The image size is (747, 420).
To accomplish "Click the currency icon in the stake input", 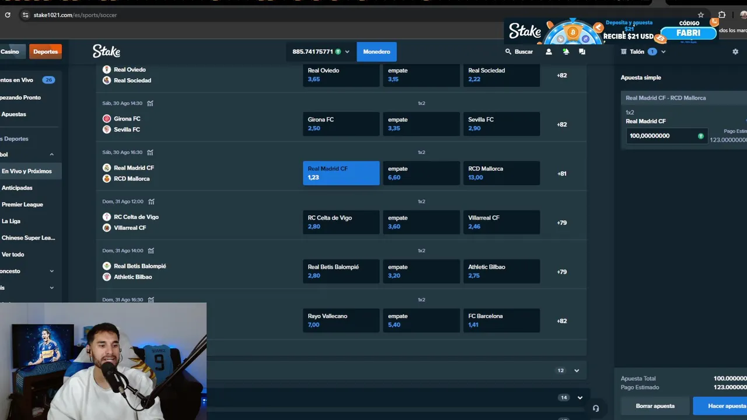I will (701, 136).
